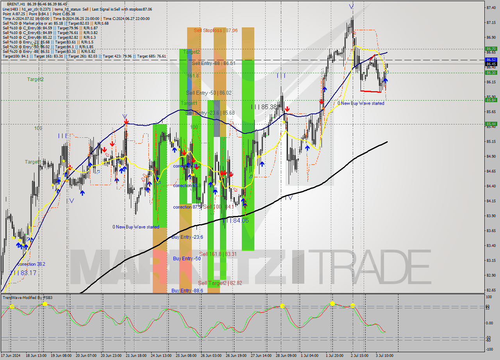Click the 'Buy Entry -50' label
Viewport: 500px width, 360px height.
tap(187, 259)
